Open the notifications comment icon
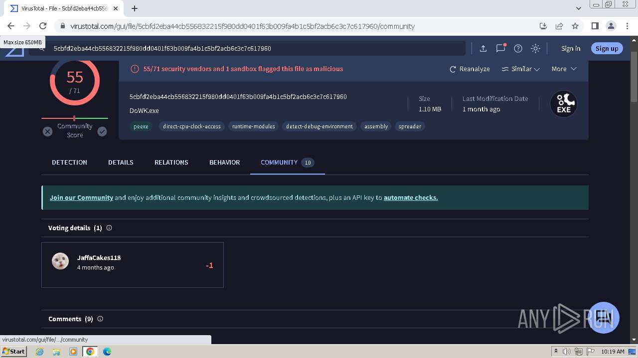 pyautogui.click(x=500, y=48)
